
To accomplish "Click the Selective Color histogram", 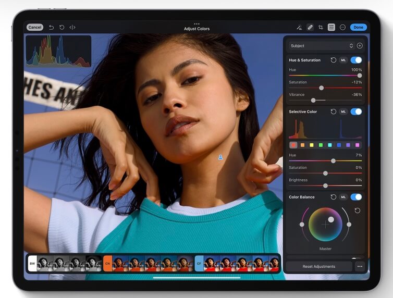I will pyautogui.click(x=325, y=129).
